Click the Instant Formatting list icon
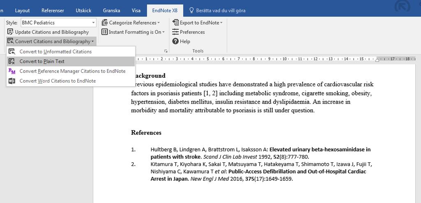This screenshot has height=203, width=421. click(x=104, y=32)
